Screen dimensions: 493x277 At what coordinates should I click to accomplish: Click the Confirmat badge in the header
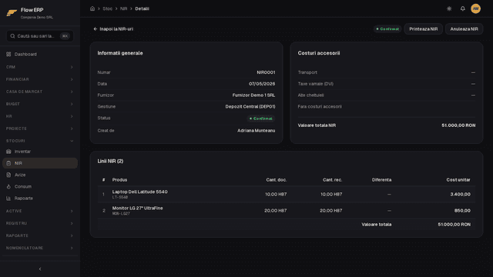[387, 29]
